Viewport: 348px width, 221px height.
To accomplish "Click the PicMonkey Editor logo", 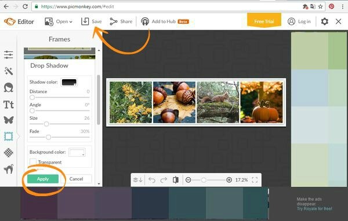I will pyautogui.click(x=19, y=21).
